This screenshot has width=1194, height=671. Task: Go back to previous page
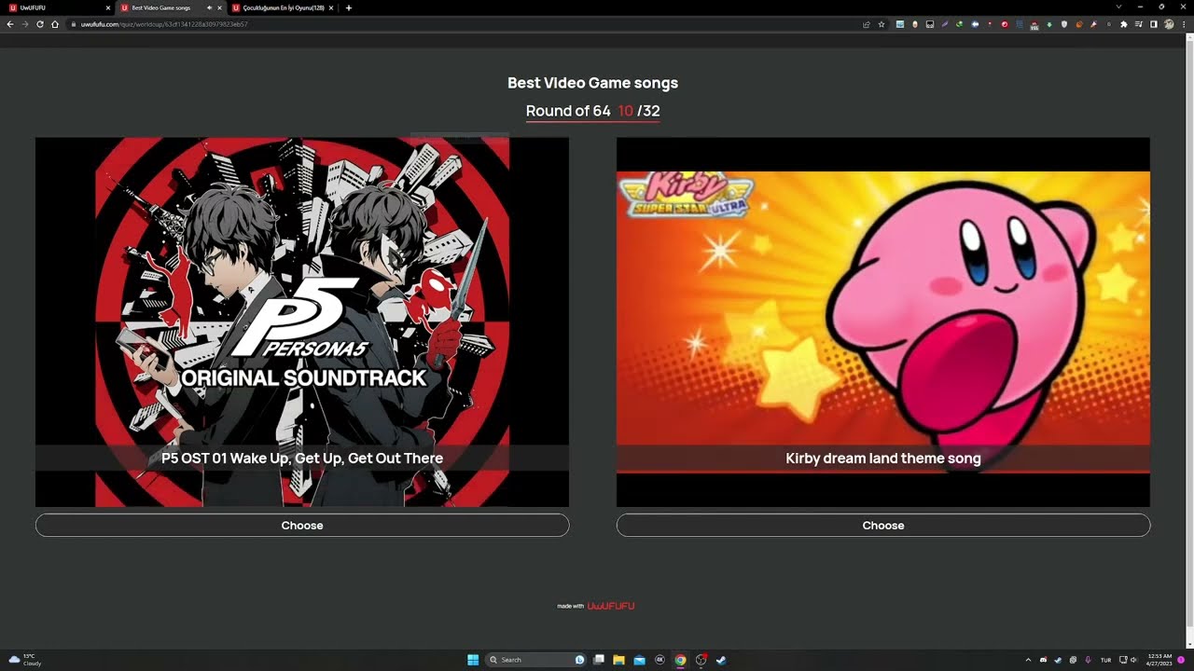10,24
